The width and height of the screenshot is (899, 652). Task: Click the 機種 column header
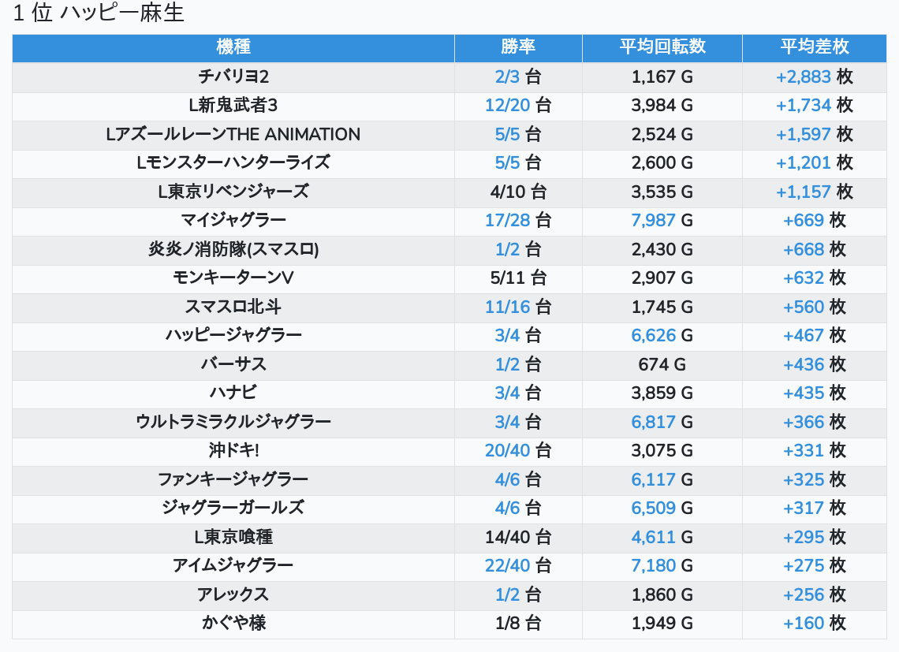(233, 47)
